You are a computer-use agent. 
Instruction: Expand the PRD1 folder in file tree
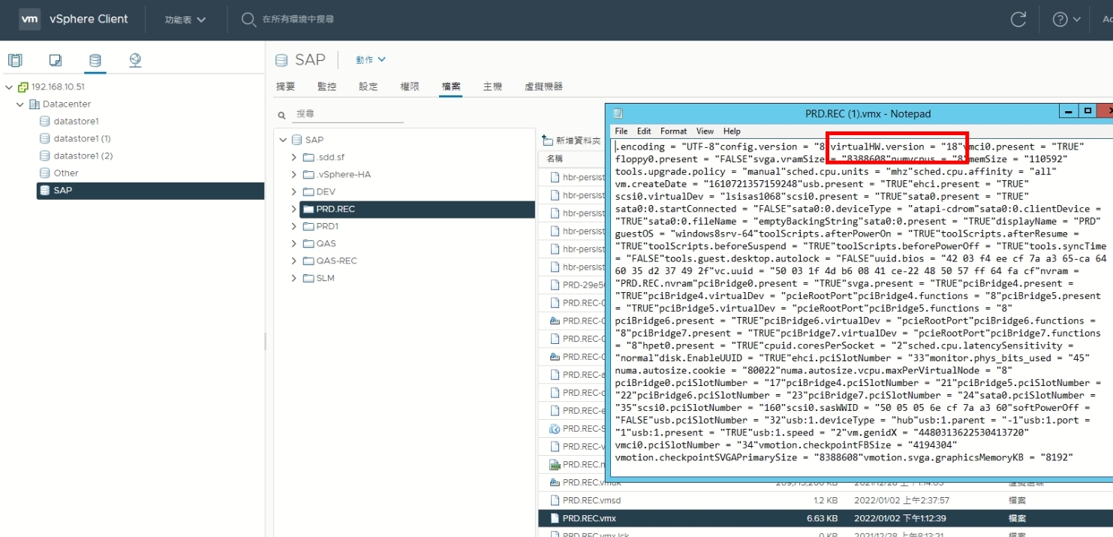point(294,226)
